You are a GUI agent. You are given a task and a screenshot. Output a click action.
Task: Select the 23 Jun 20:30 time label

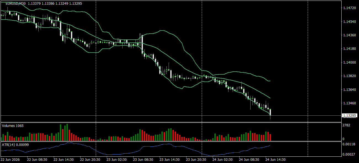(196, 159)
